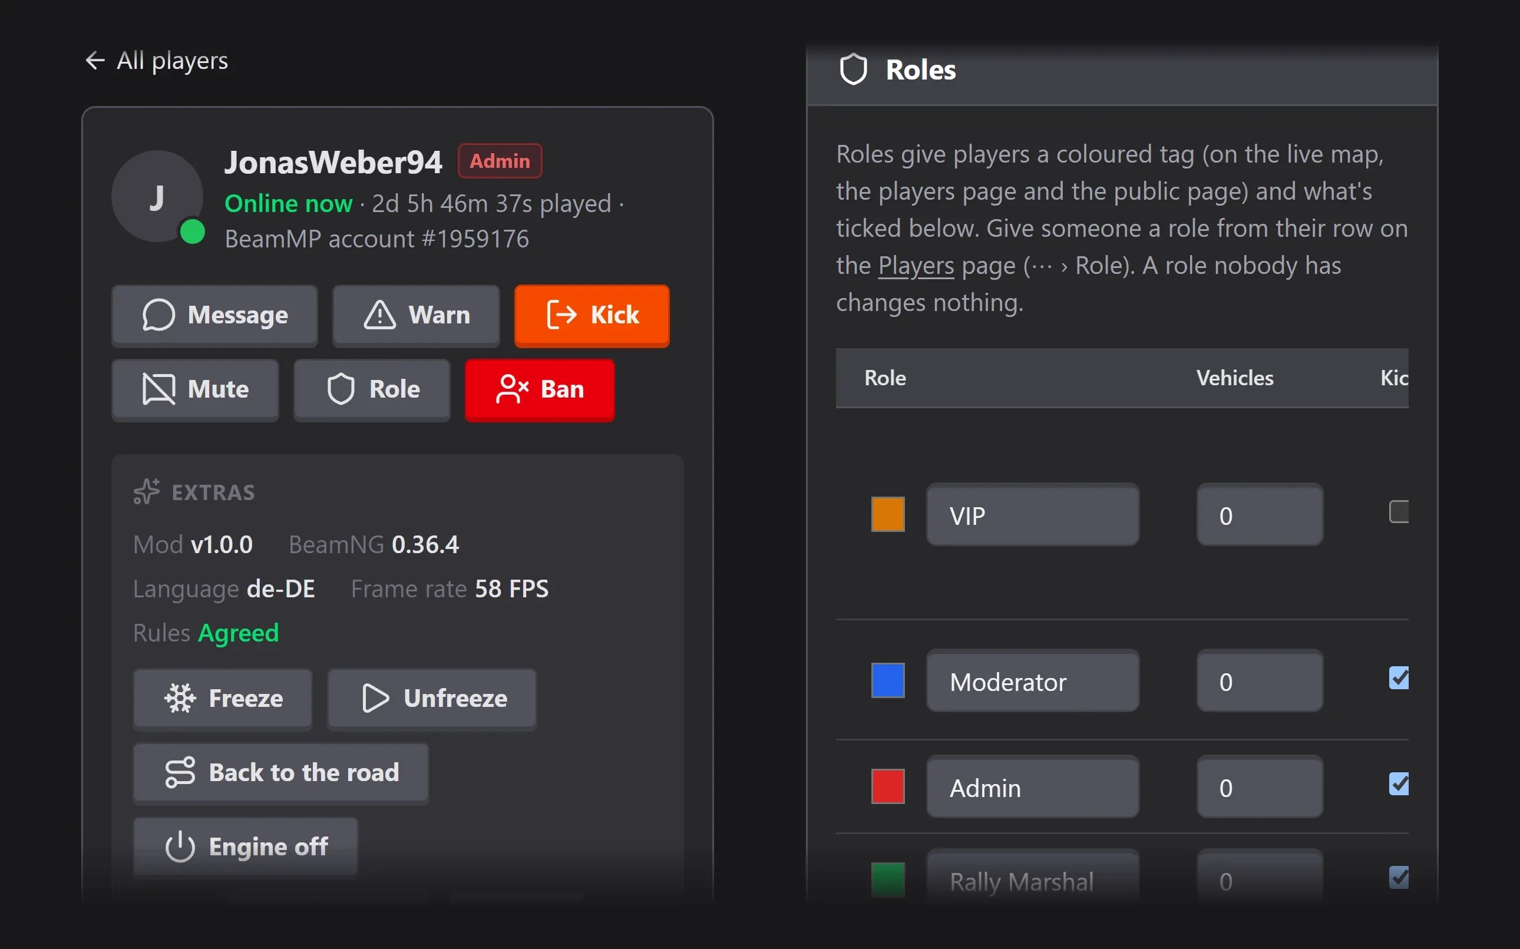The height and width of the screenshot is (949, 1520).
Task: Click the red Admin tag beside JonasWeber94
Action: coord(500,161)
